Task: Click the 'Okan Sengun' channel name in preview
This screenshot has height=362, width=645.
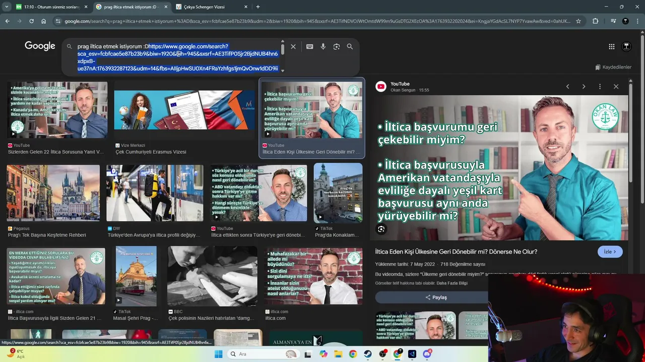Action: [x=403, y=90]
